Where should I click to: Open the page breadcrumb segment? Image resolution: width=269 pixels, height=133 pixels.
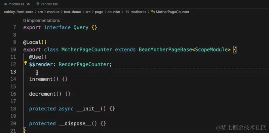[x=99, y=12]
